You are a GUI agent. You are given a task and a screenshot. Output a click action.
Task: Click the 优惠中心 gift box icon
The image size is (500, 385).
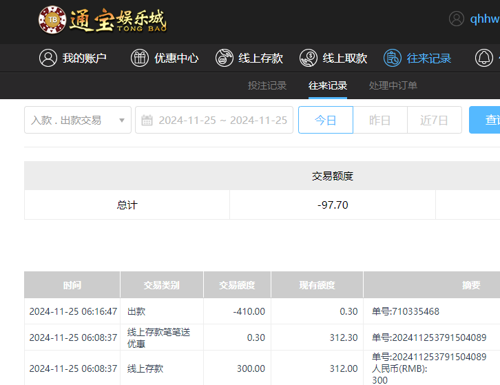pyautogui.click(x=140, y=58)
